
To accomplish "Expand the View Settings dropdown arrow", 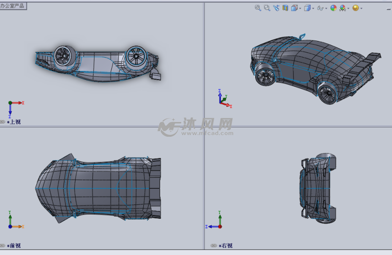I will click(x=361, y=8).
